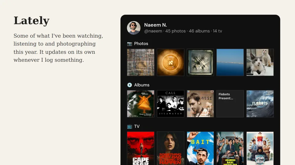Open the blue sea horizon photo
This screenshot has height=165, width=295.
tap(230, 62)
